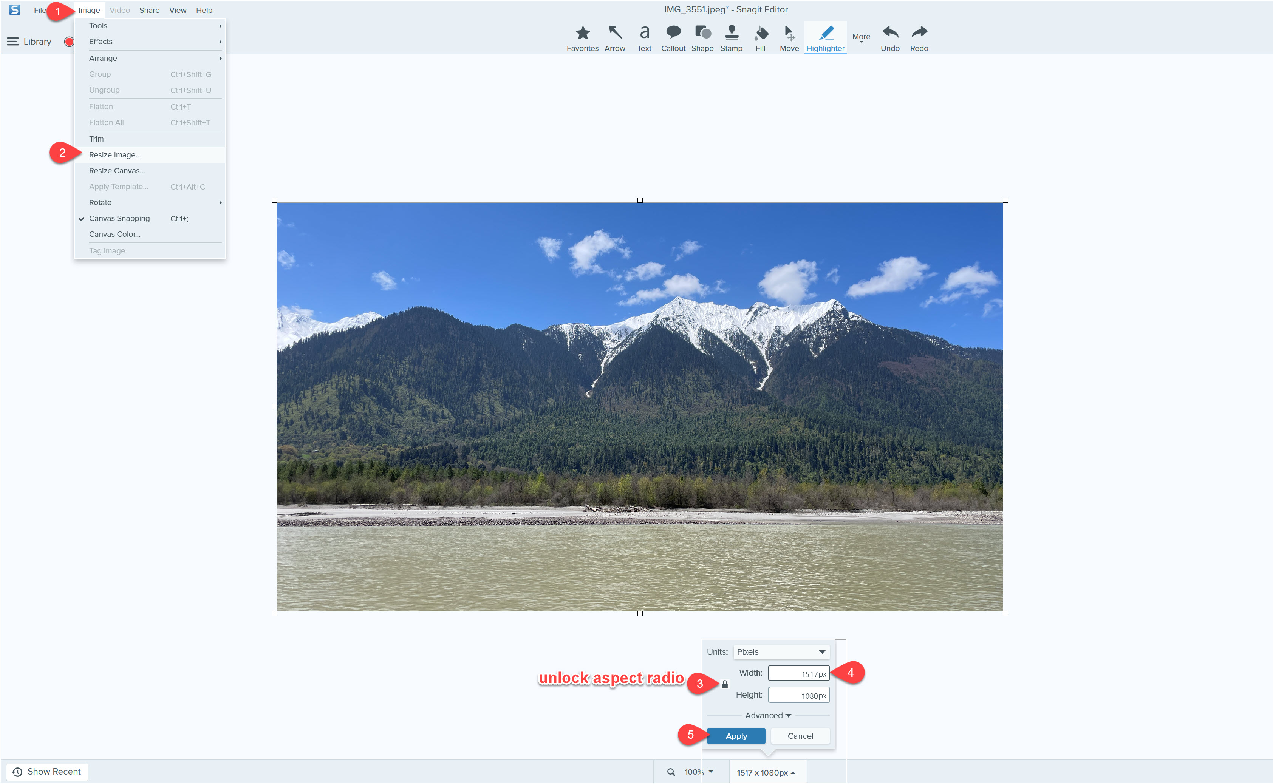The image size is (1273, 784).
Task: Click the Show Recent clock icon
Action: click(17, 772)
